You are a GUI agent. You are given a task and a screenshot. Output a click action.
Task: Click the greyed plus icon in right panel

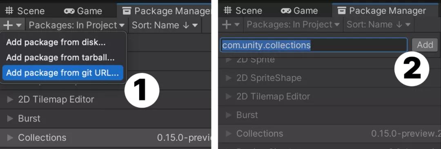pos(227,24)
